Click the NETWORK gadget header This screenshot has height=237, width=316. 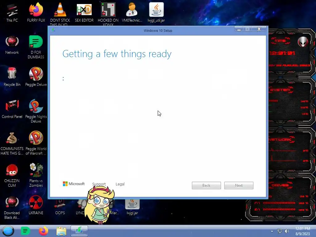[281, 139]
